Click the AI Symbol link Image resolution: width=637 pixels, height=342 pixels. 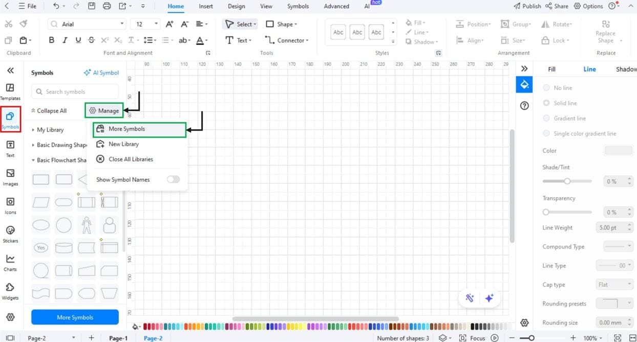click(x=101, y=73)
